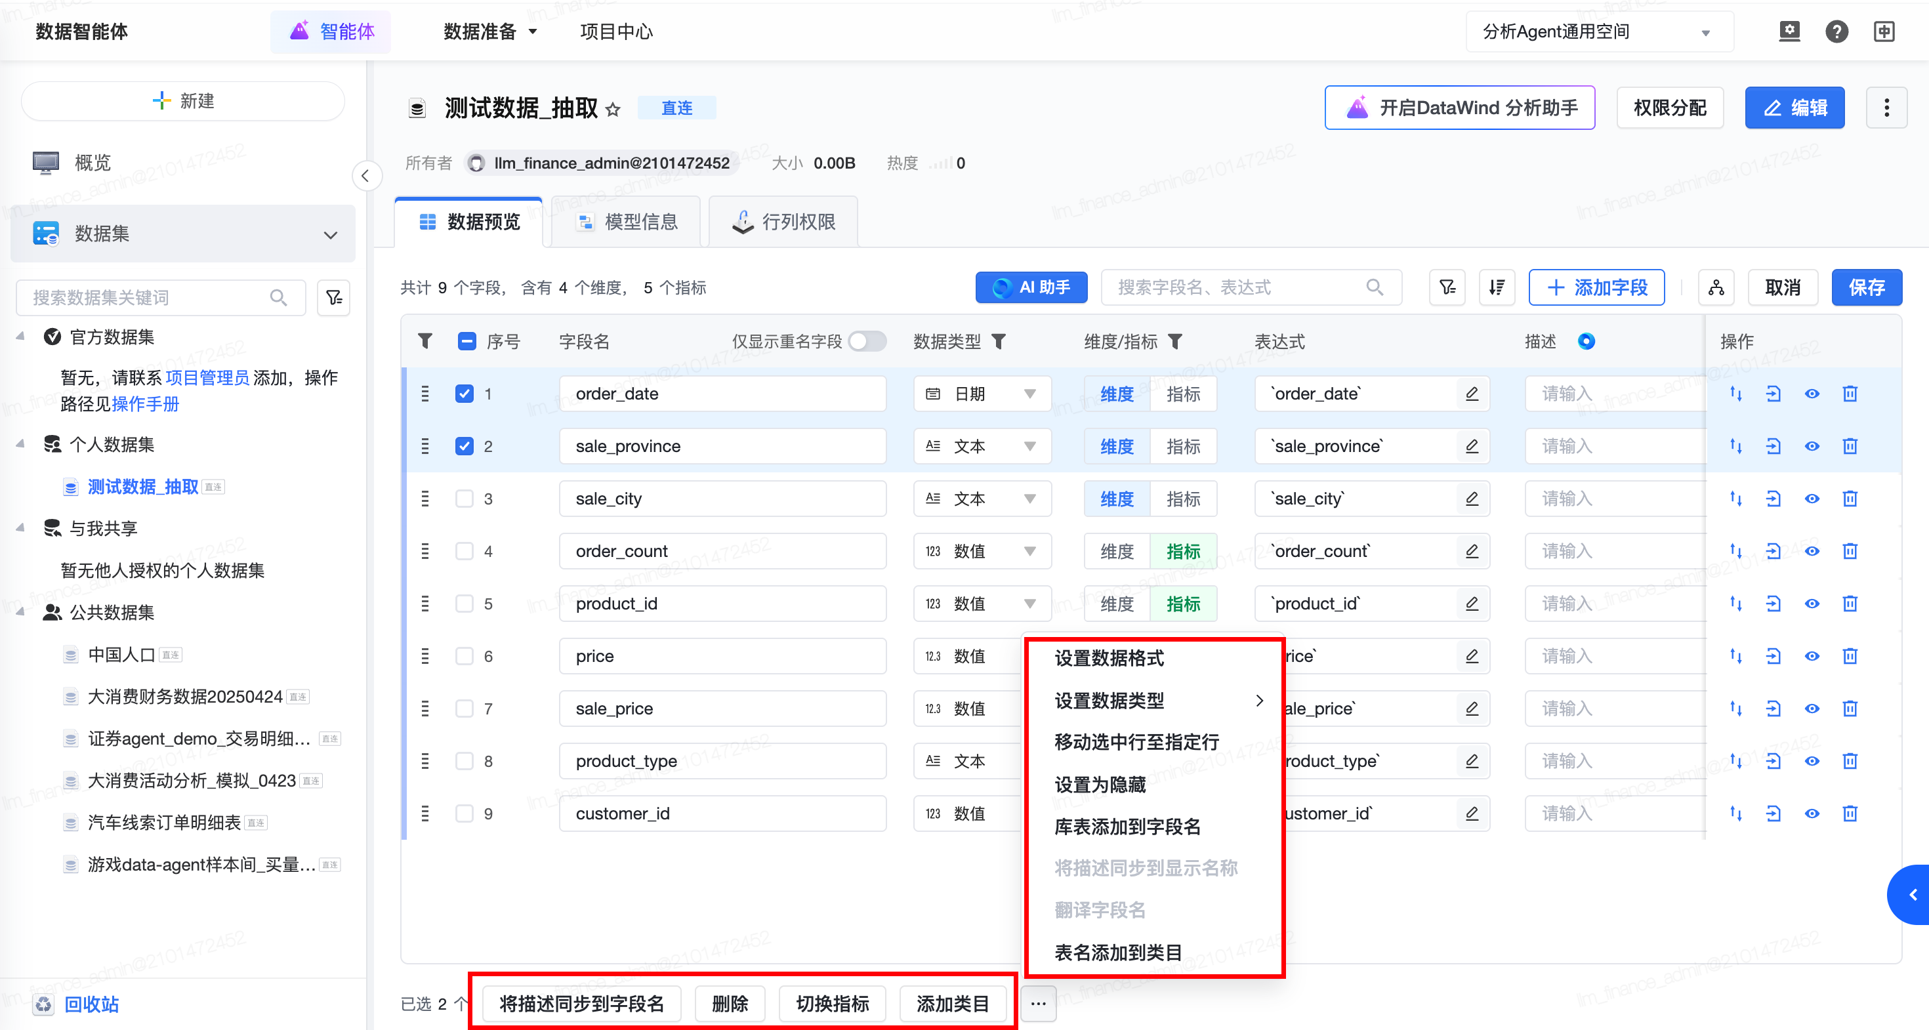
Task: Click the help question mark icon
Action: pos(1836,31)
